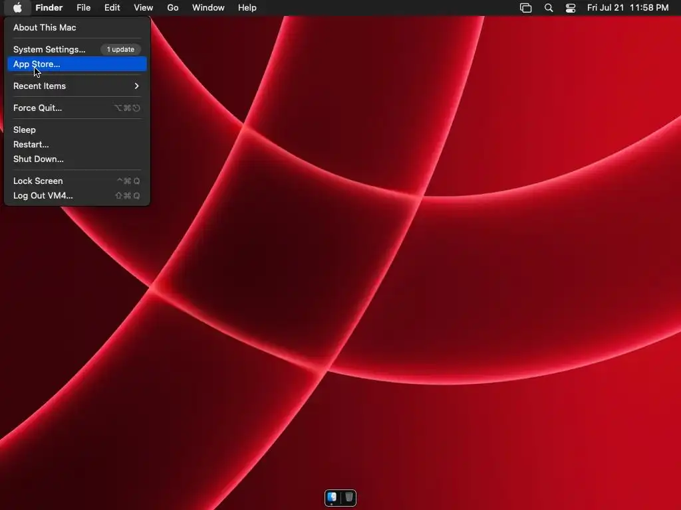
Task: Click the Stage Manager windows icon
Action: 525,8
